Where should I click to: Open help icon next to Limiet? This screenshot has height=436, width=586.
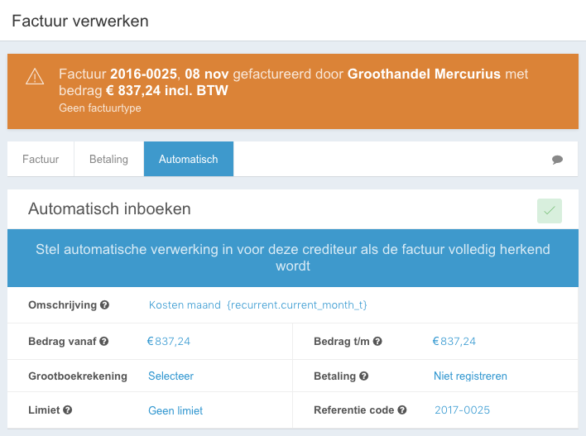pyautogui.click(x=67, y=410)
